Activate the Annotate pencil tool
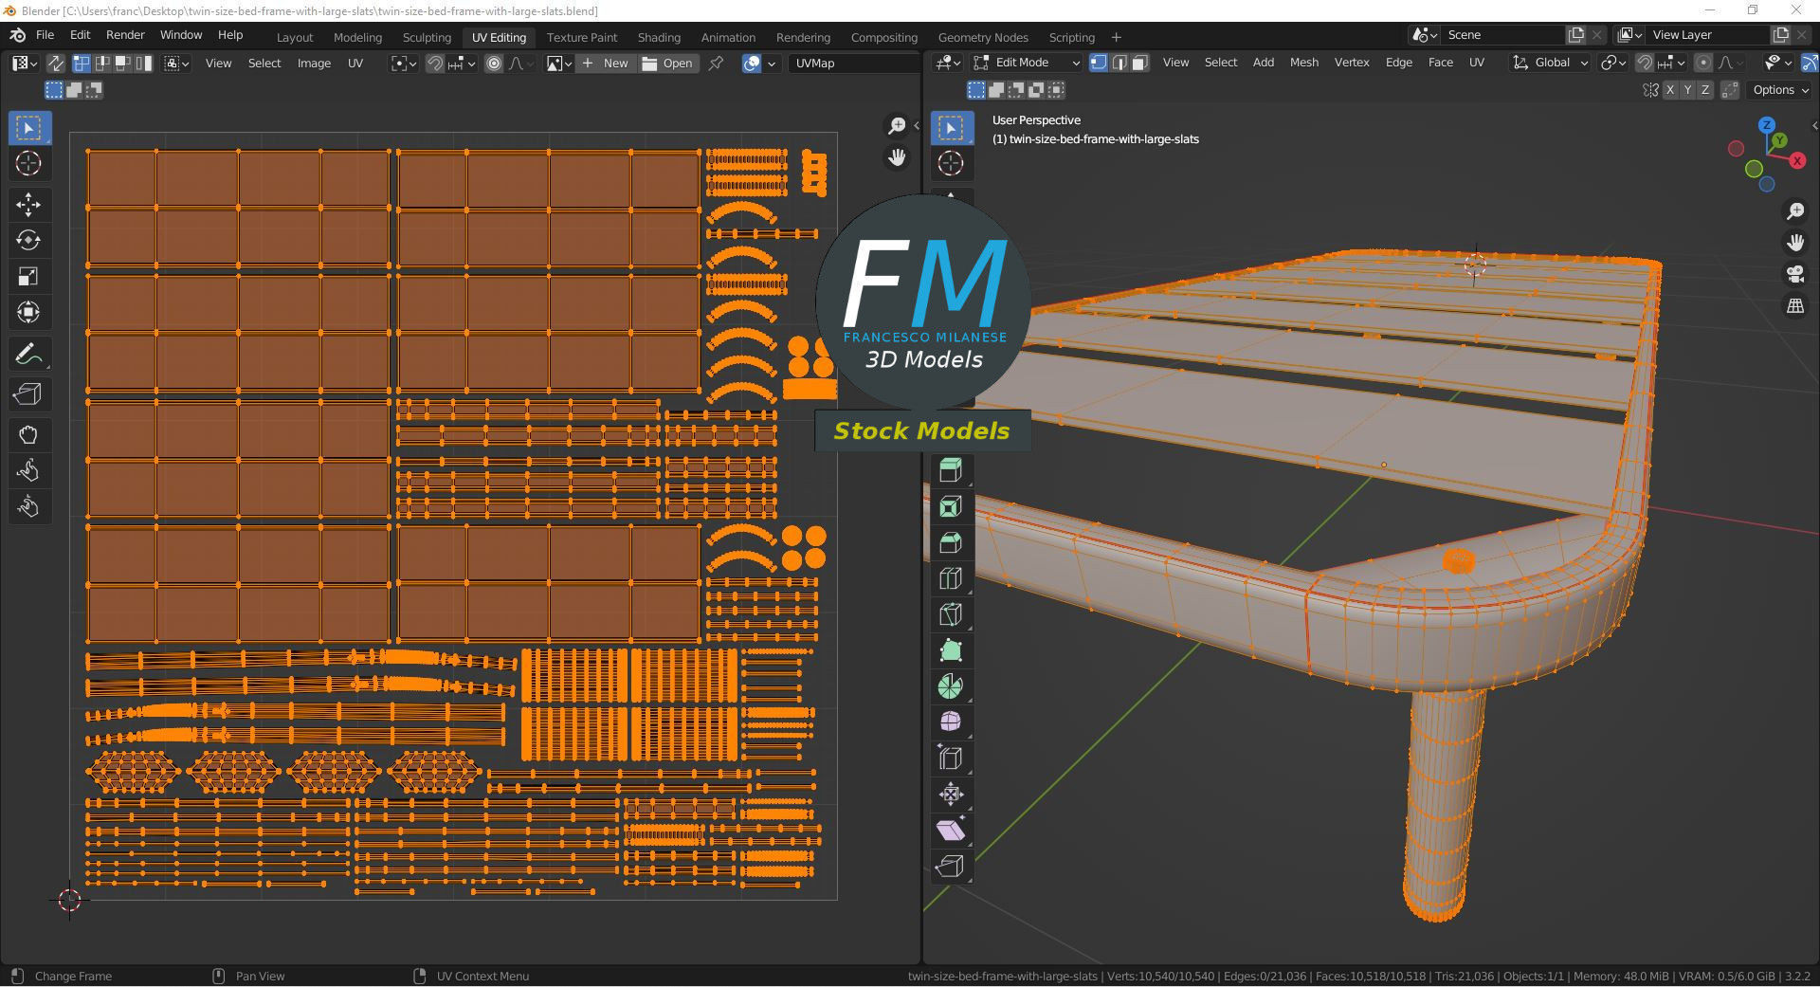The image size is (1820, 987). (x=28, y=355)
